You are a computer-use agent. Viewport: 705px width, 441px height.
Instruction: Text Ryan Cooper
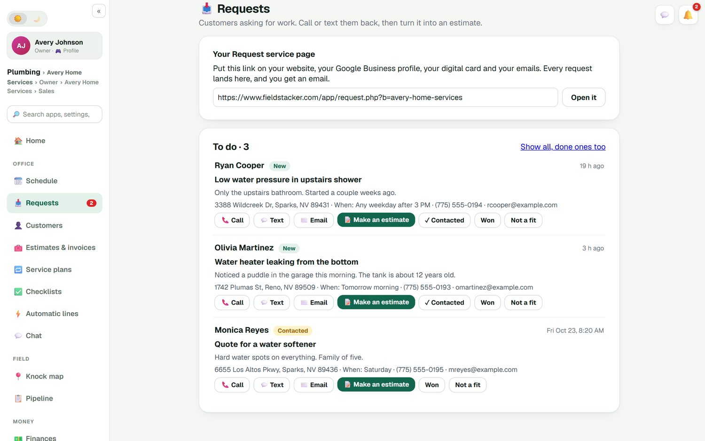(272, 220)
